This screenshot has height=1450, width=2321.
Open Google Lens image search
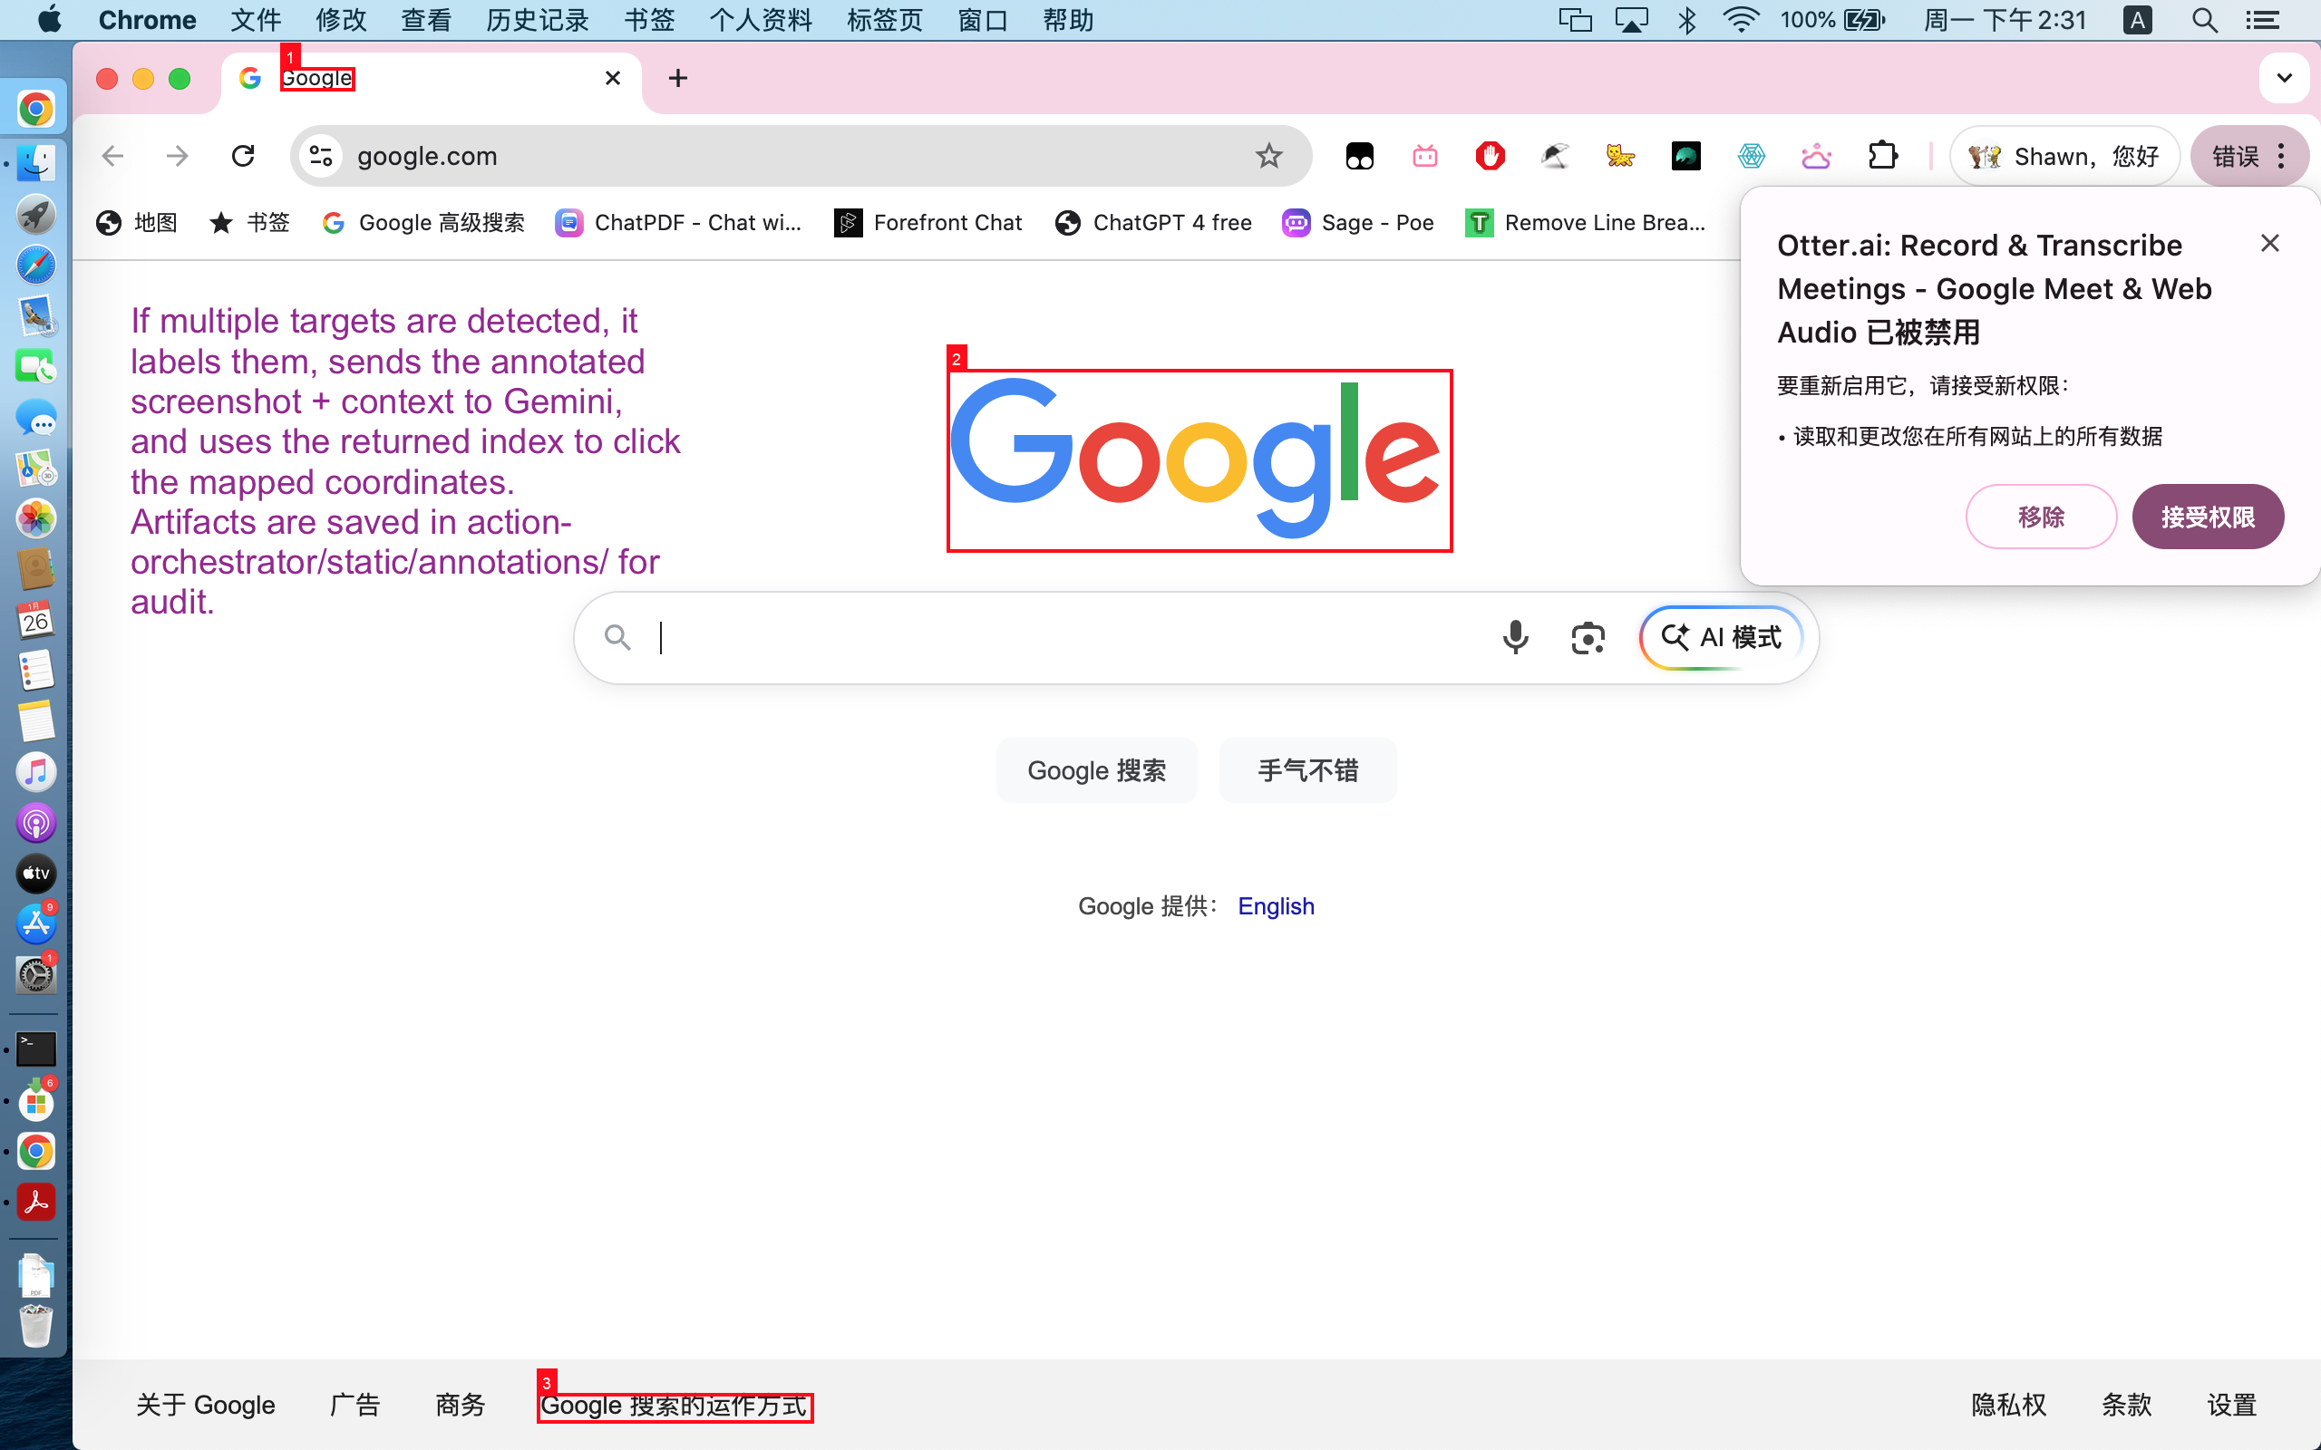point(1587,637)
